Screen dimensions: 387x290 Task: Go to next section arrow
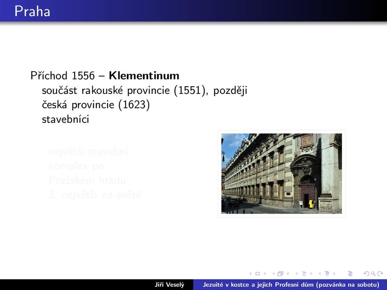pos(335,273)
